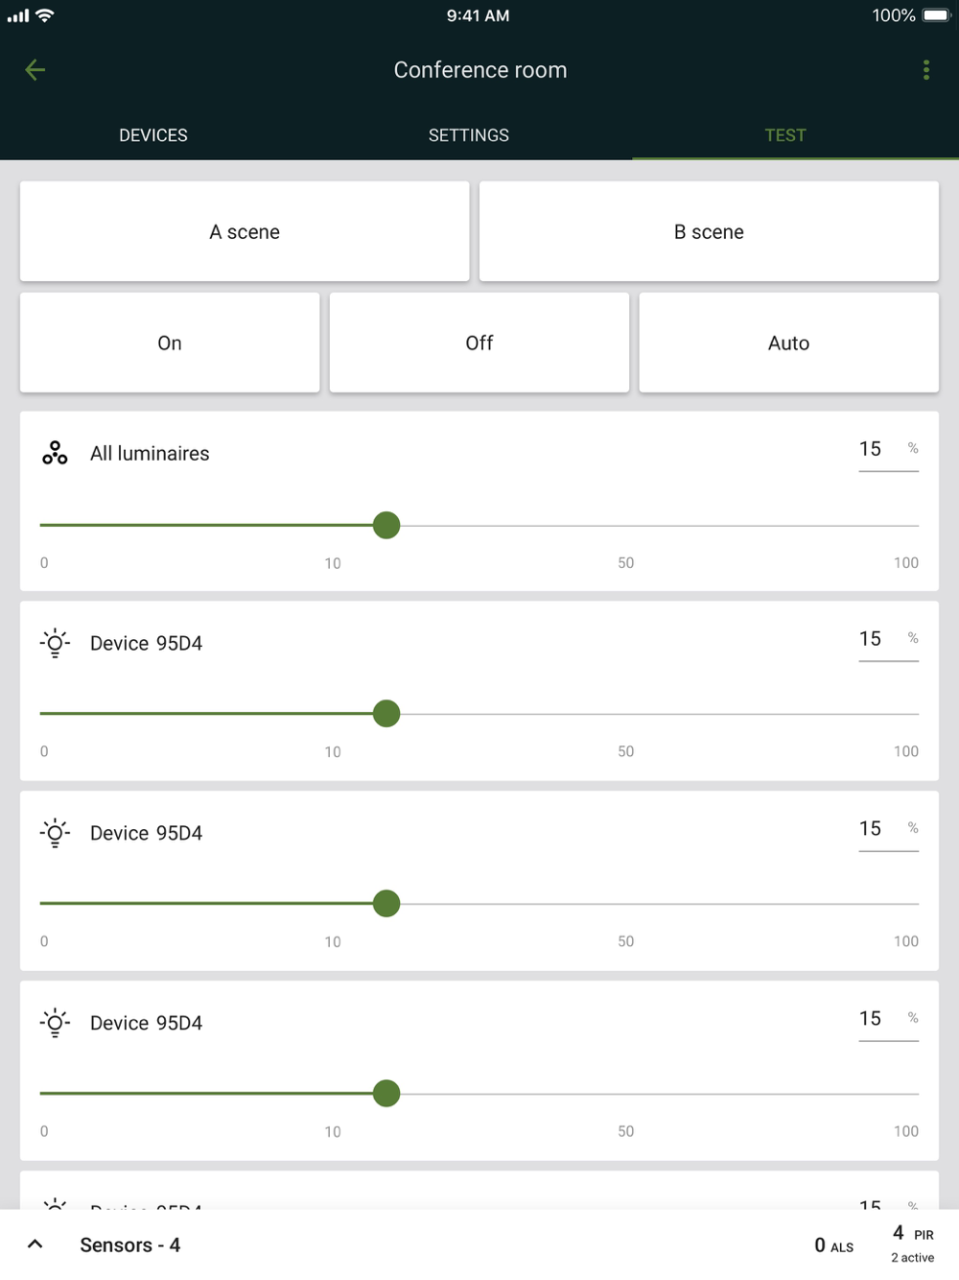Click the second Device 95D4 bulb icon
Image resolution: width=959 pixels, height=1280 pixels.
point(55,833)
